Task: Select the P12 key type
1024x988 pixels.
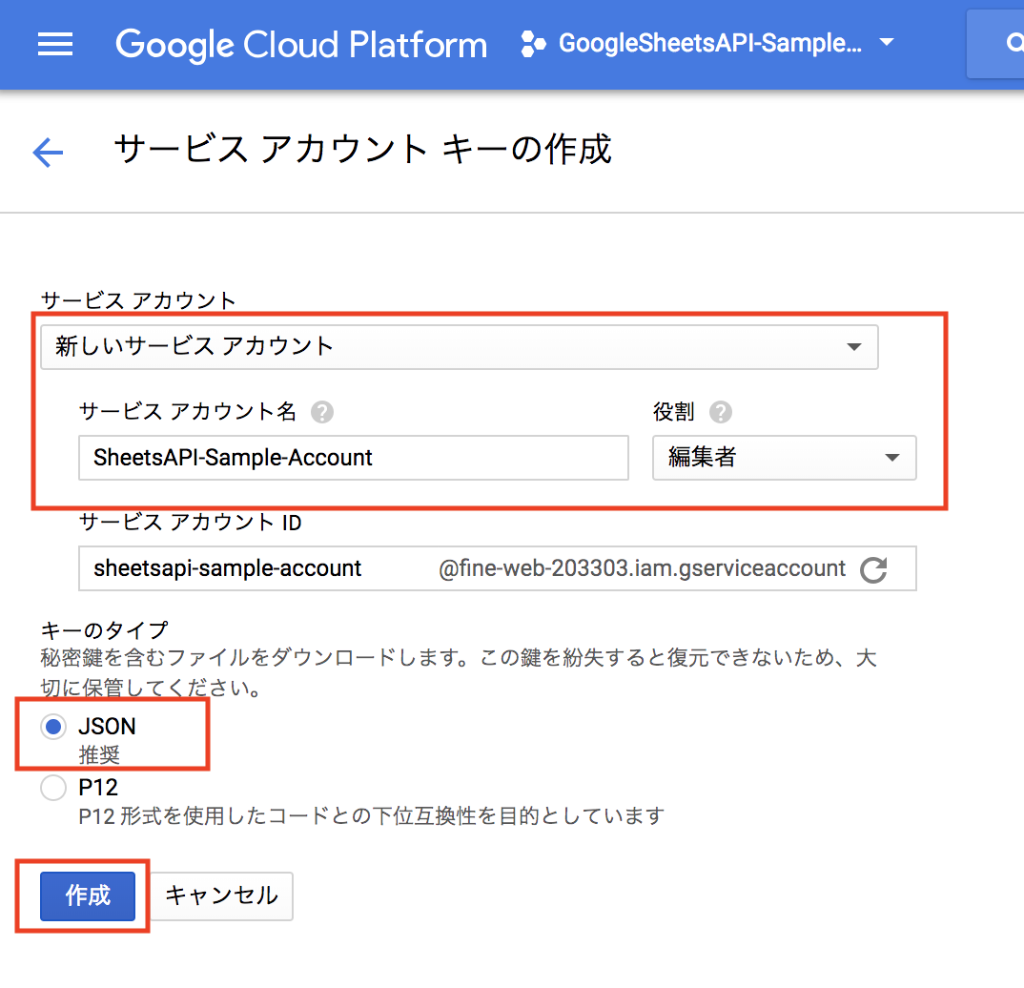Action: (x=53, y=788)
